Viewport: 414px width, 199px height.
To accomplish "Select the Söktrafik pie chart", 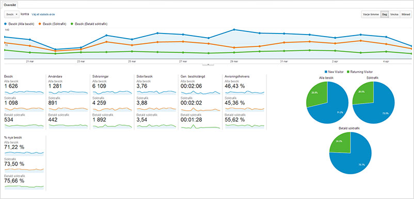I will pos(373,102).
